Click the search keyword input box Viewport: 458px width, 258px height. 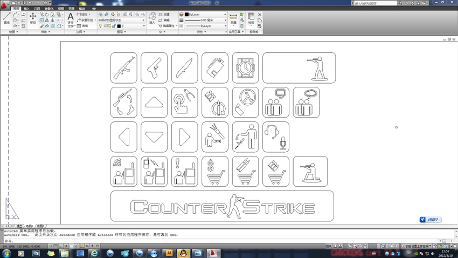point(376,3)
